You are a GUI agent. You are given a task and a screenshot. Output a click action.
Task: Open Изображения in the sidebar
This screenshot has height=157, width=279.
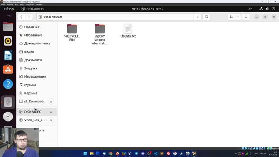[x=37, y=77]
